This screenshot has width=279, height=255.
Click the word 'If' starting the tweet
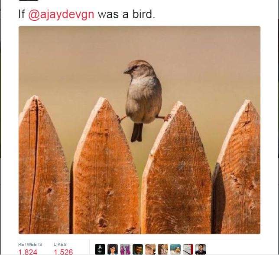tap(22, 14)
